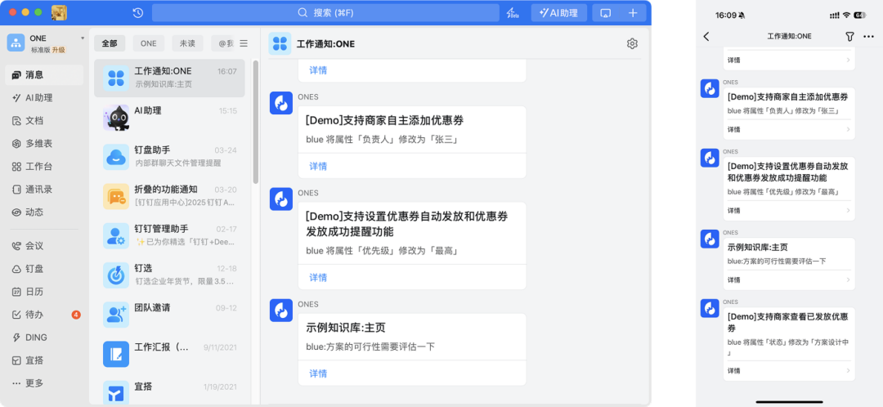The height and width of the screenshot is (407, 883).
Task: Open the conversation filter list menu icon
Action: tap(244, 43)
